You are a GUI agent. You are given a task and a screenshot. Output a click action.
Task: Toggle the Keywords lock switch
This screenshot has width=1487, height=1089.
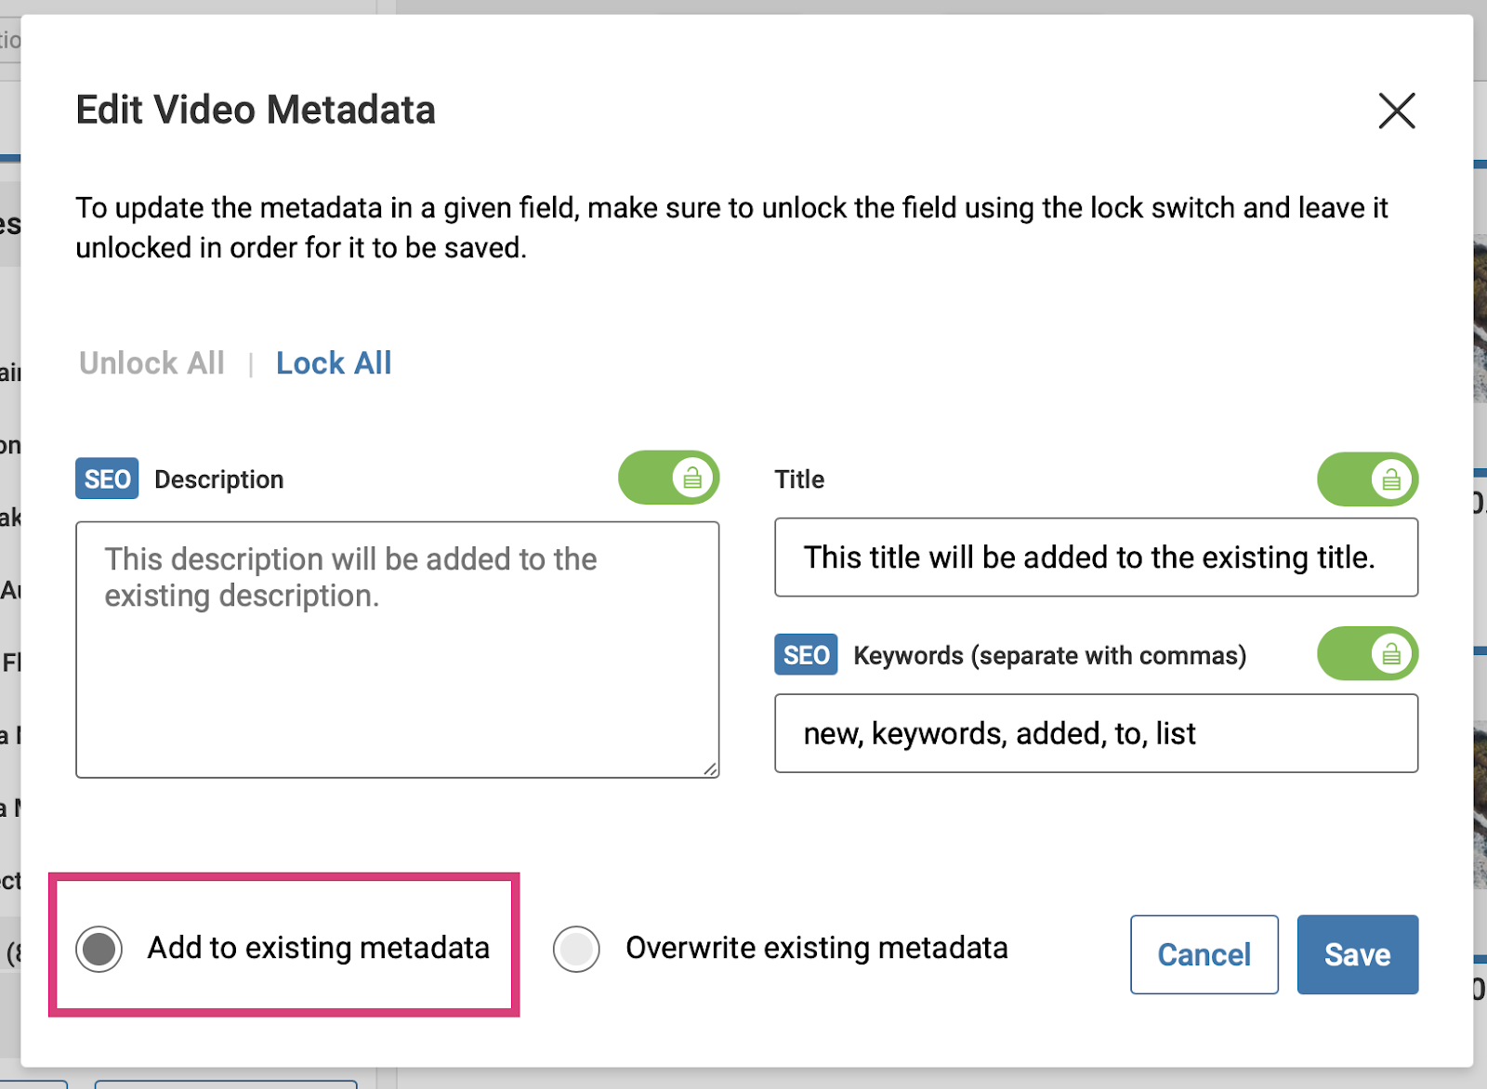pyautogui.click(x=1367, y=653)
